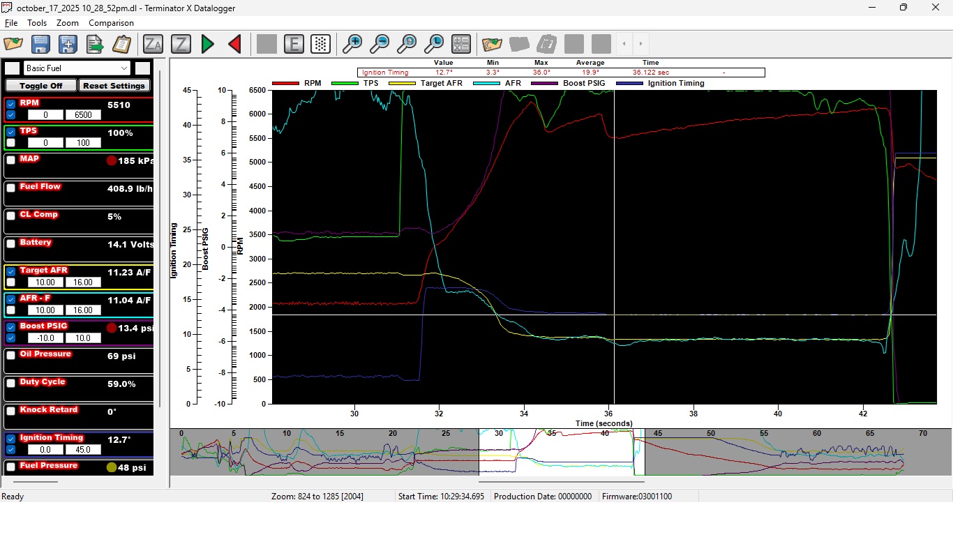Click the zoom out magnifier with minus
The image size is (953, 537).
point(380,44)
